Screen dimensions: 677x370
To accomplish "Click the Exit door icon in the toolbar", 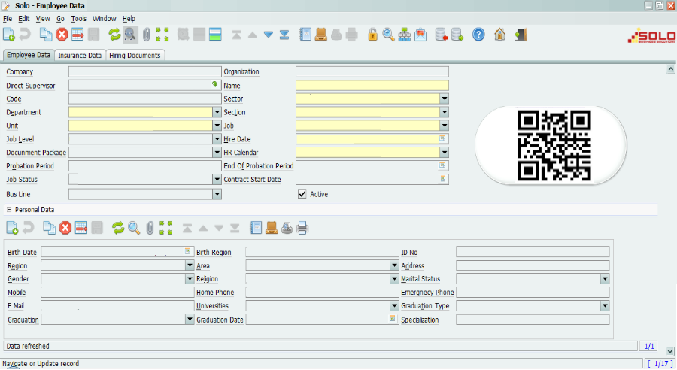I will click(521, 35).
